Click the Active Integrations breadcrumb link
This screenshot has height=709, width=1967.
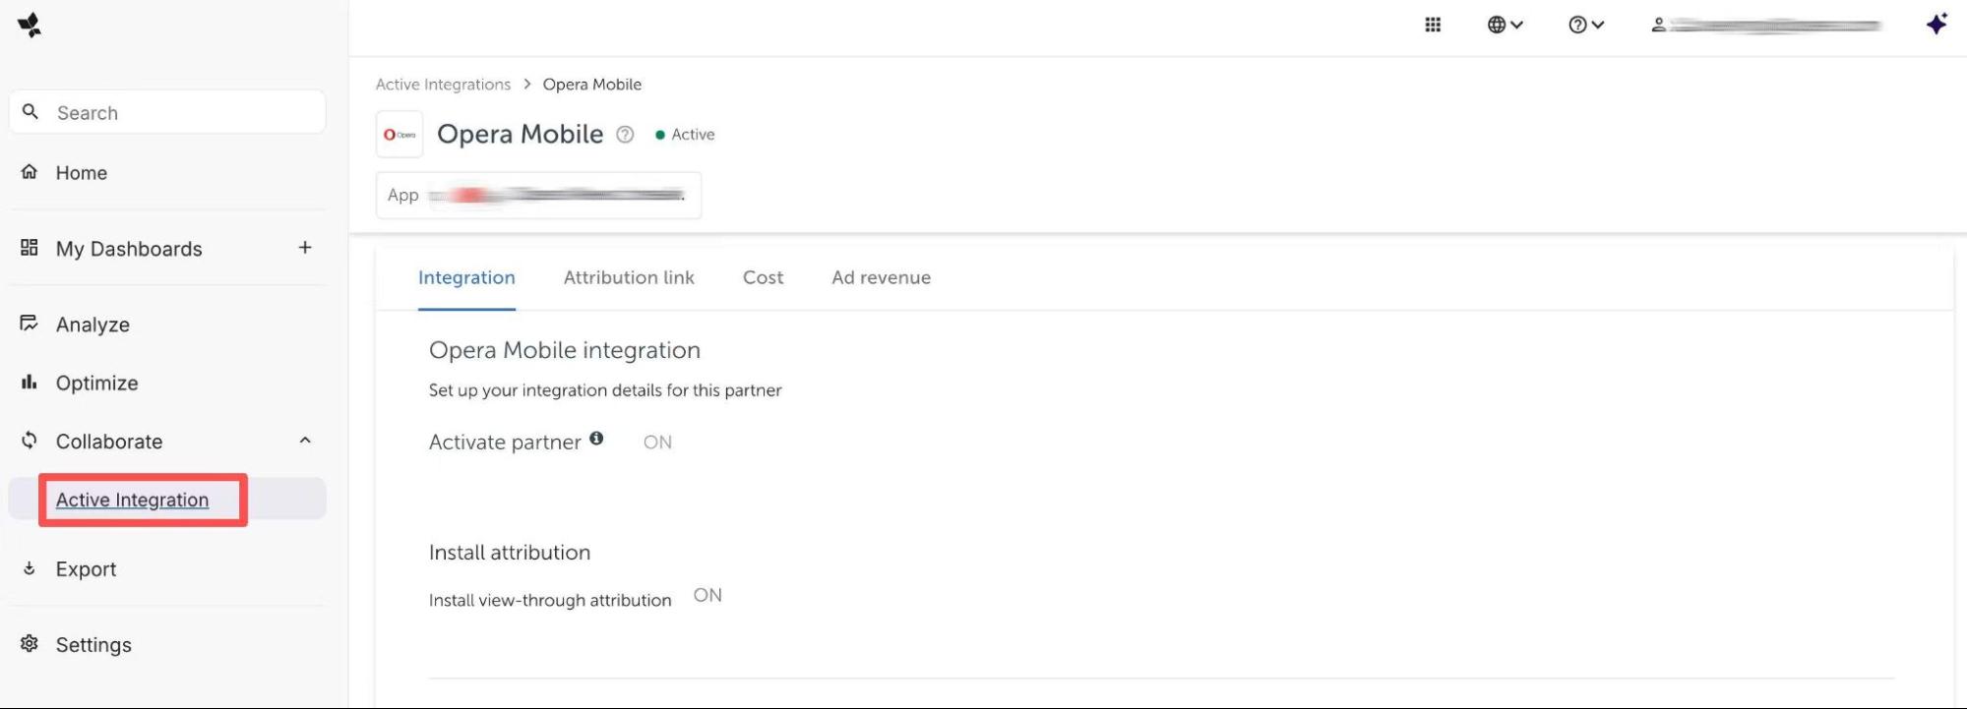(443, 85)
